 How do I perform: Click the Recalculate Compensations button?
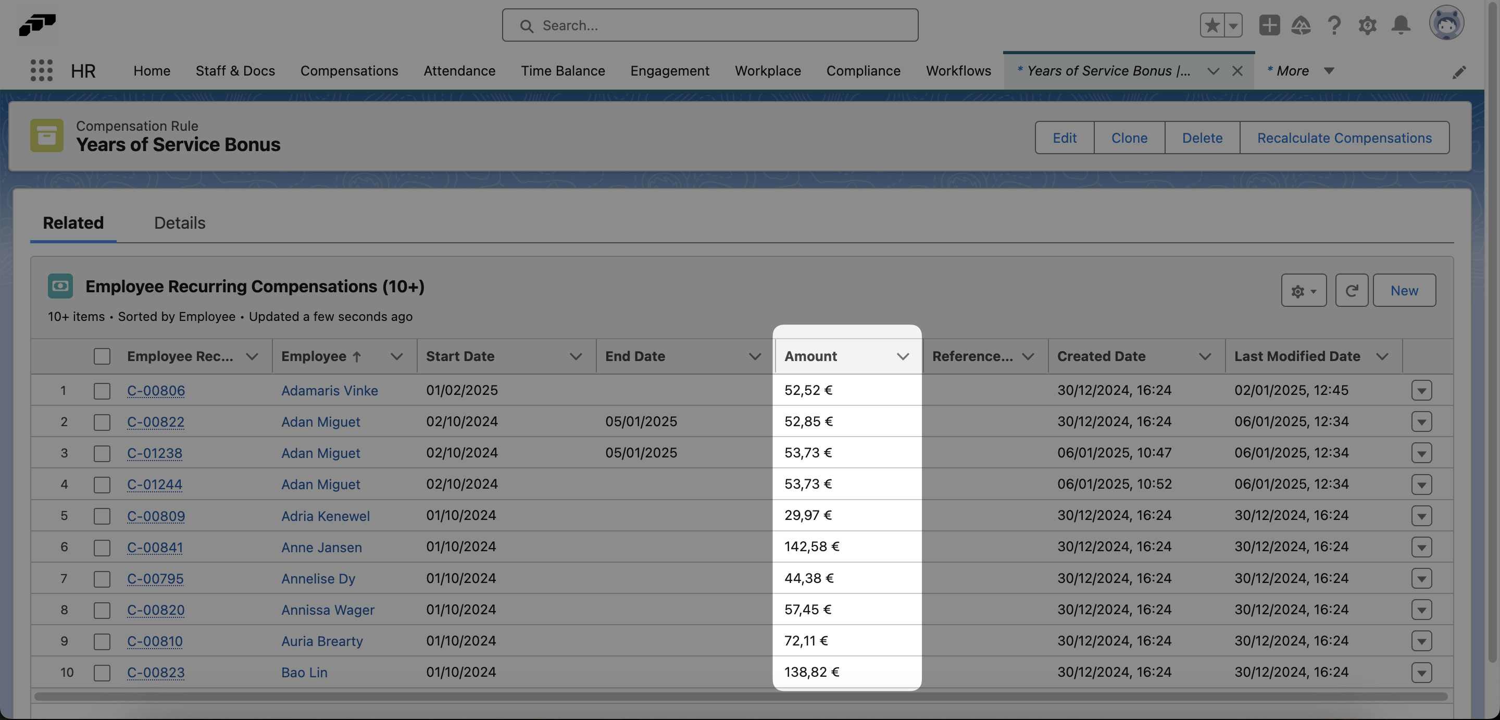(1344, 138)
